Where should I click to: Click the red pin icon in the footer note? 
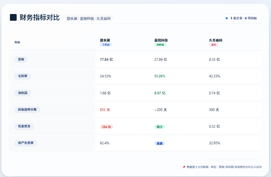pyautogui.click(x=184, y=167)
